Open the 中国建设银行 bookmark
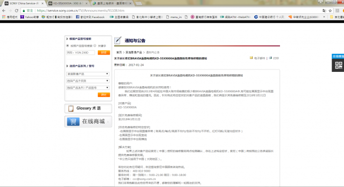The height and width of the screenshot is (187, 344). [269, 17]
